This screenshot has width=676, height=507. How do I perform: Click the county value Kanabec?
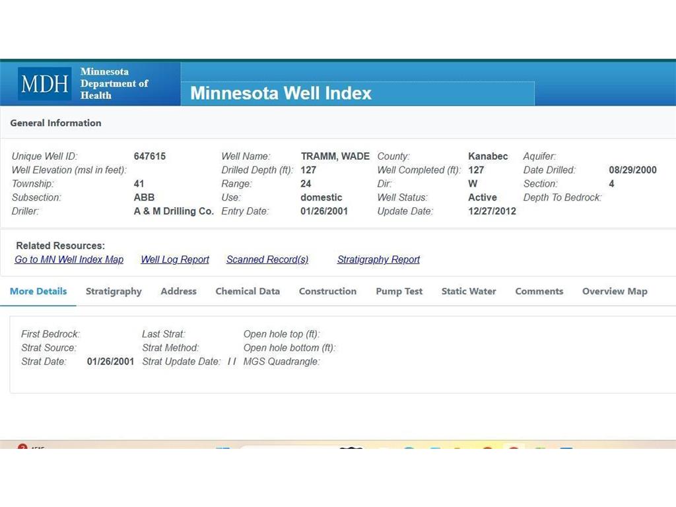pos(488,156)
